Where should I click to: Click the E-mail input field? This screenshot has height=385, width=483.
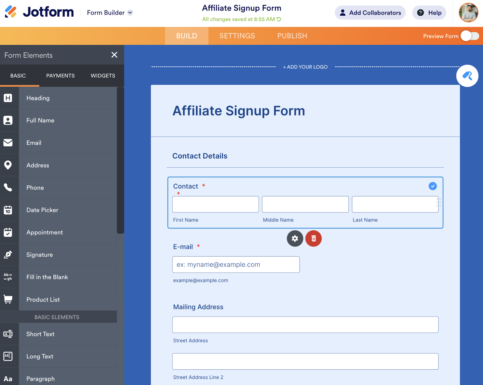(x=236, y=264)
